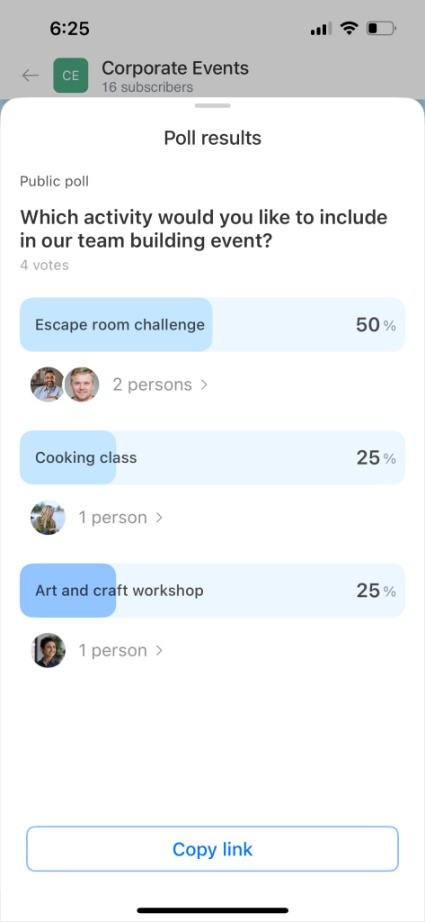Tap the cellular signal bars icon
Screen dimensions: 425x922
321,28
